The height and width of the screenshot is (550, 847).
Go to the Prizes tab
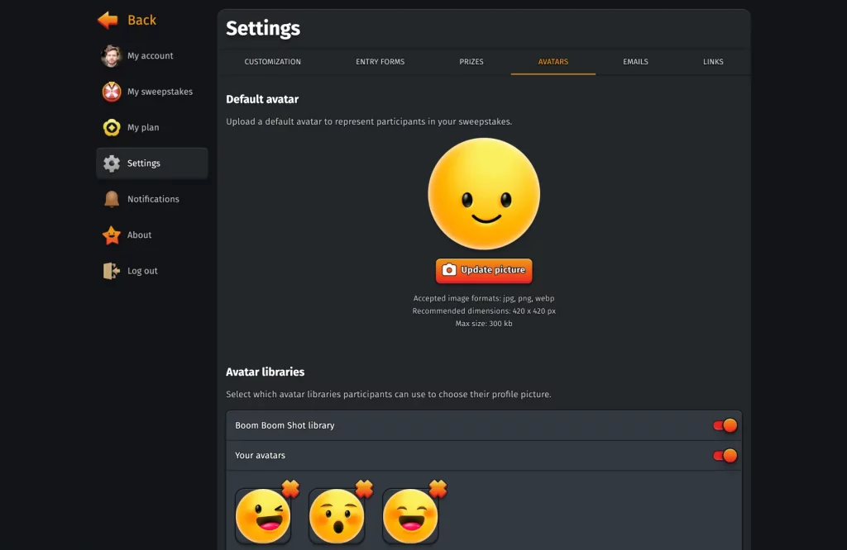point(471,62)
